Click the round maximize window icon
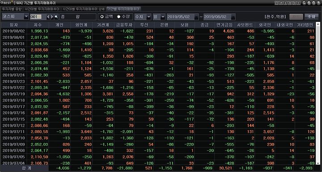The width and height of the screenshot is (322, 172). (x=314, y=3)
